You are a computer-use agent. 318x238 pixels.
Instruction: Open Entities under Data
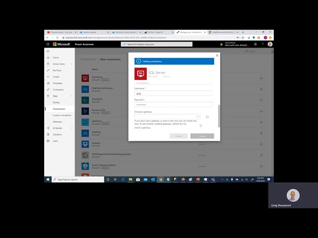point(56,103)
